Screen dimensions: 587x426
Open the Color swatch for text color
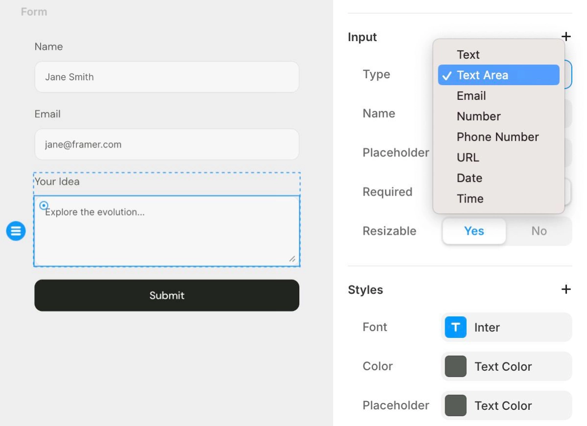455,366
